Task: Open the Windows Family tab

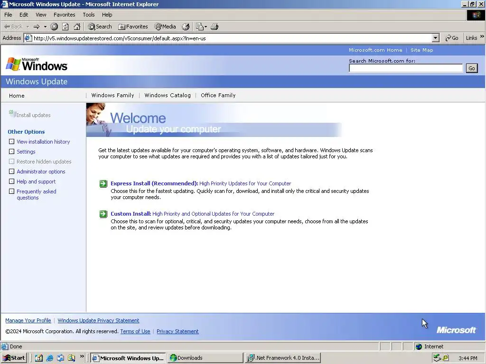Action: coord(112,95)
